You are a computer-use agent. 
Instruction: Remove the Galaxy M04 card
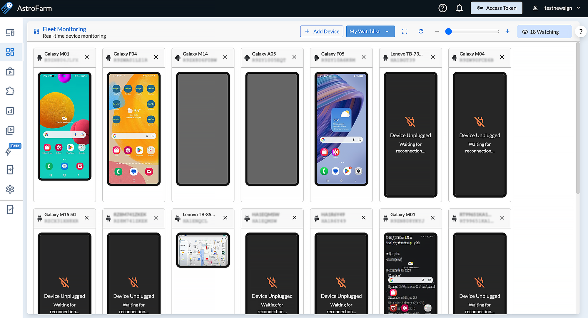click(502, 57)
